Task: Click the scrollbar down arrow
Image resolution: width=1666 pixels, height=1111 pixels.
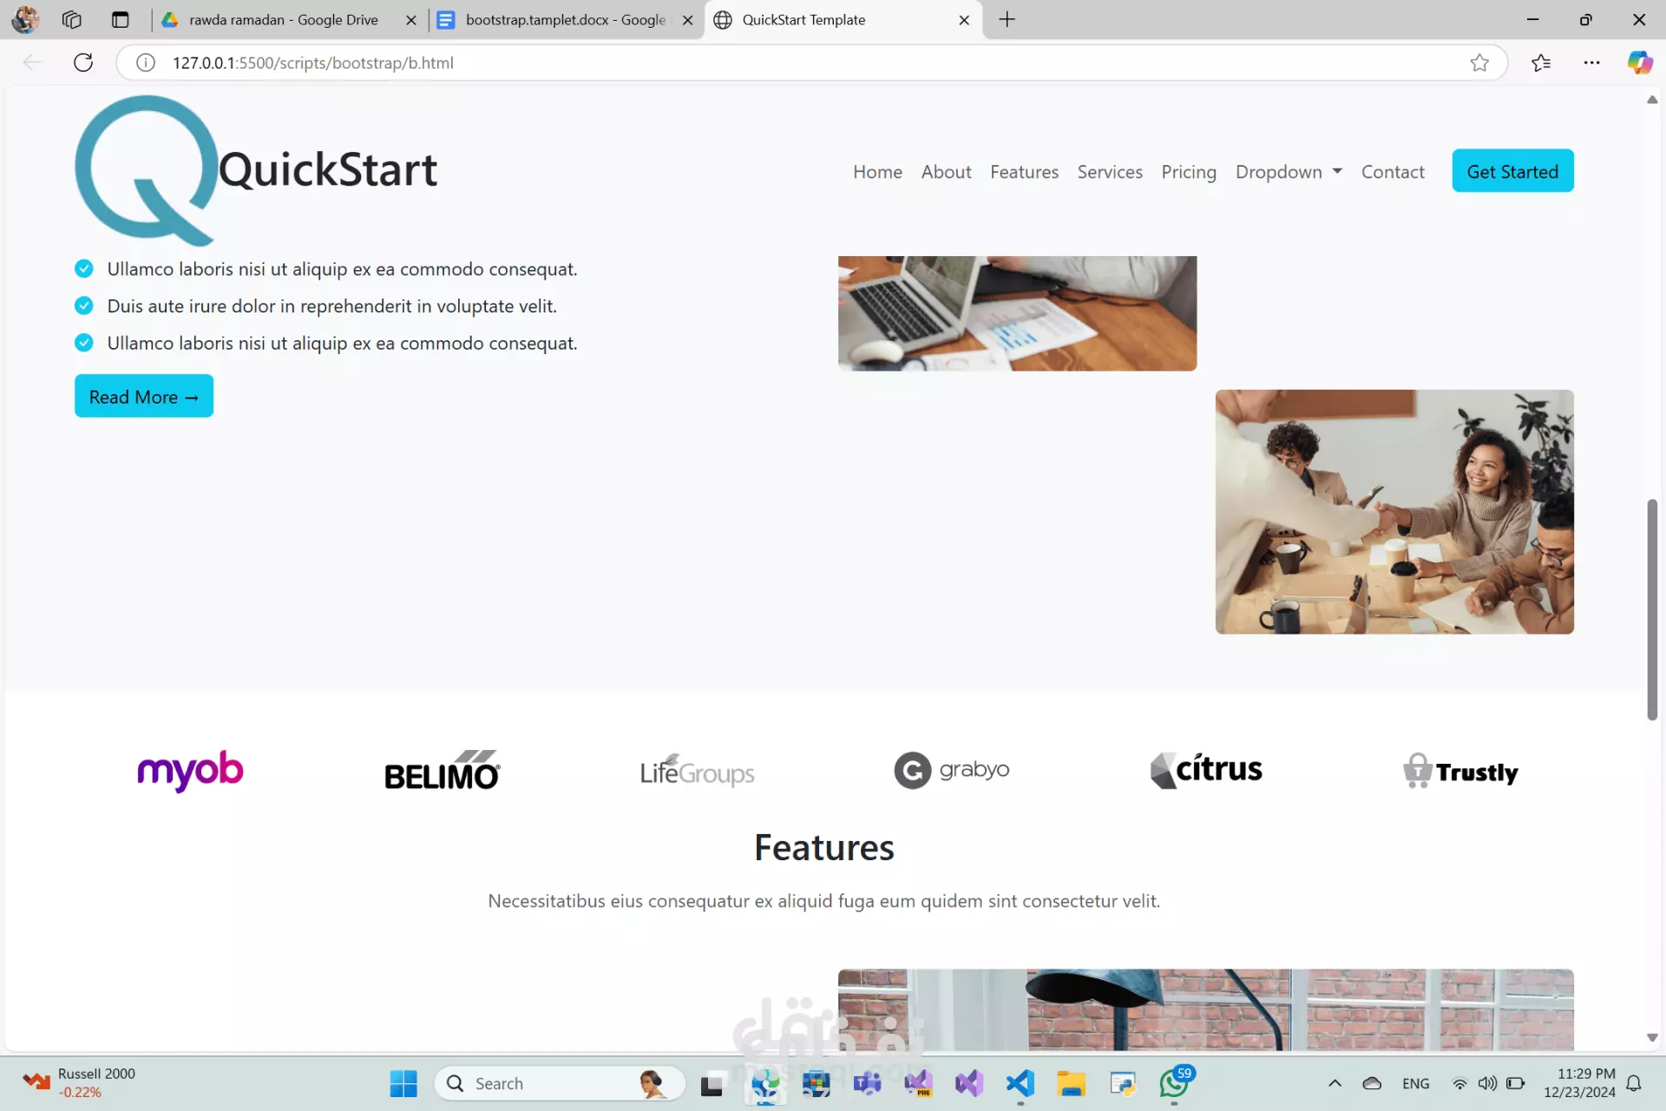Action: [1652, 1037]
